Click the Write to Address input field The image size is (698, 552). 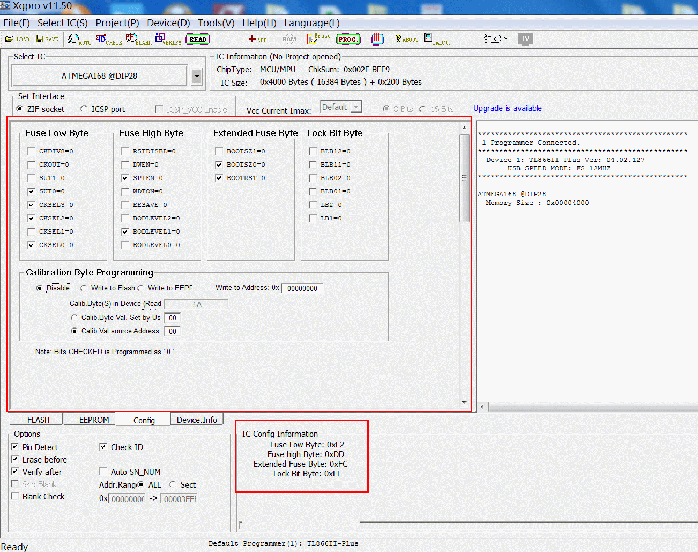302,288
